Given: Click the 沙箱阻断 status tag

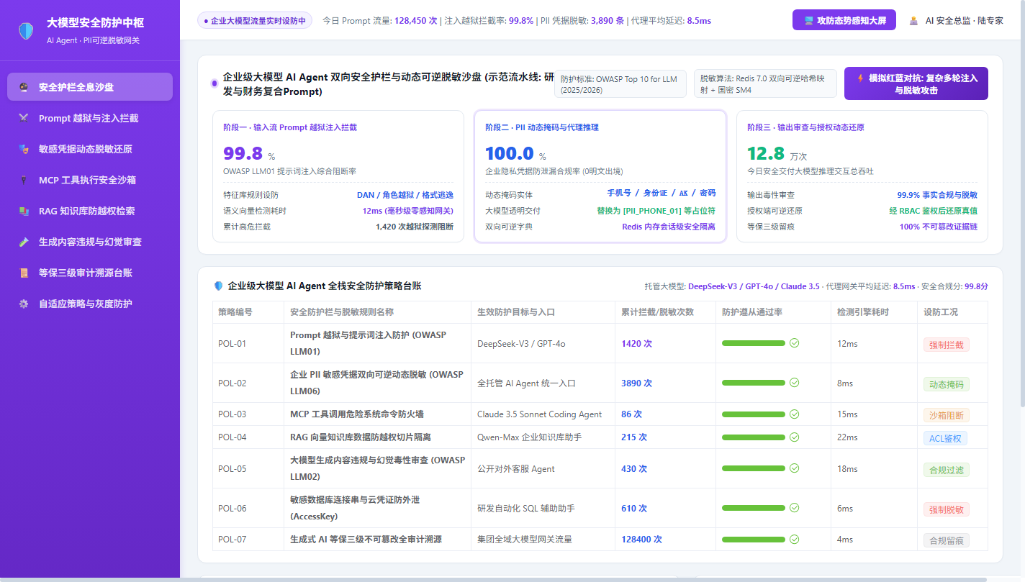Looking at the screenshot, I should tap(946, 415).
